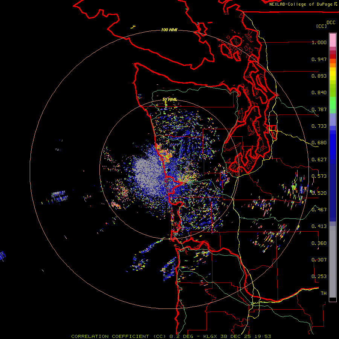This screenshot has height=339, width=339.
Task: Click the 0.680 color scale value
Action: click(319, 143)
